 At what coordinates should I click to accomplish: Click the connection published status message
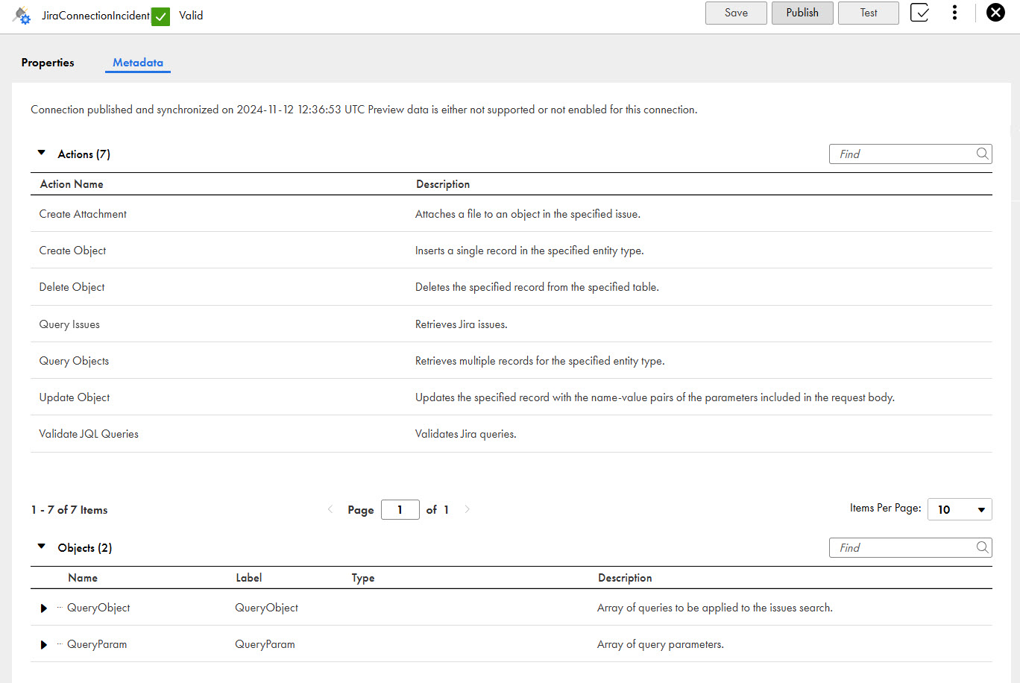pos(364,110)
